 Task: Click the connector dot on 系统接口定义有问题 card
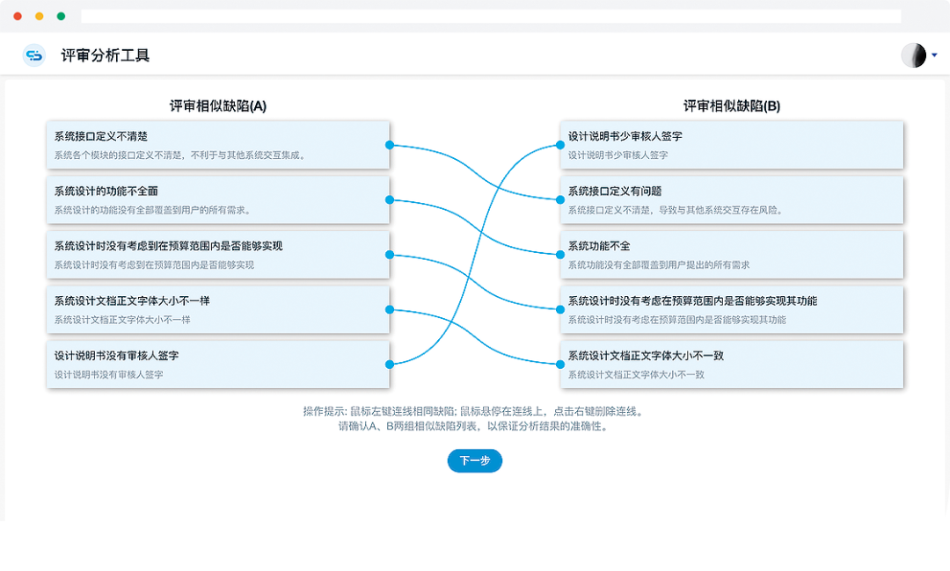[x=560, y=199]
